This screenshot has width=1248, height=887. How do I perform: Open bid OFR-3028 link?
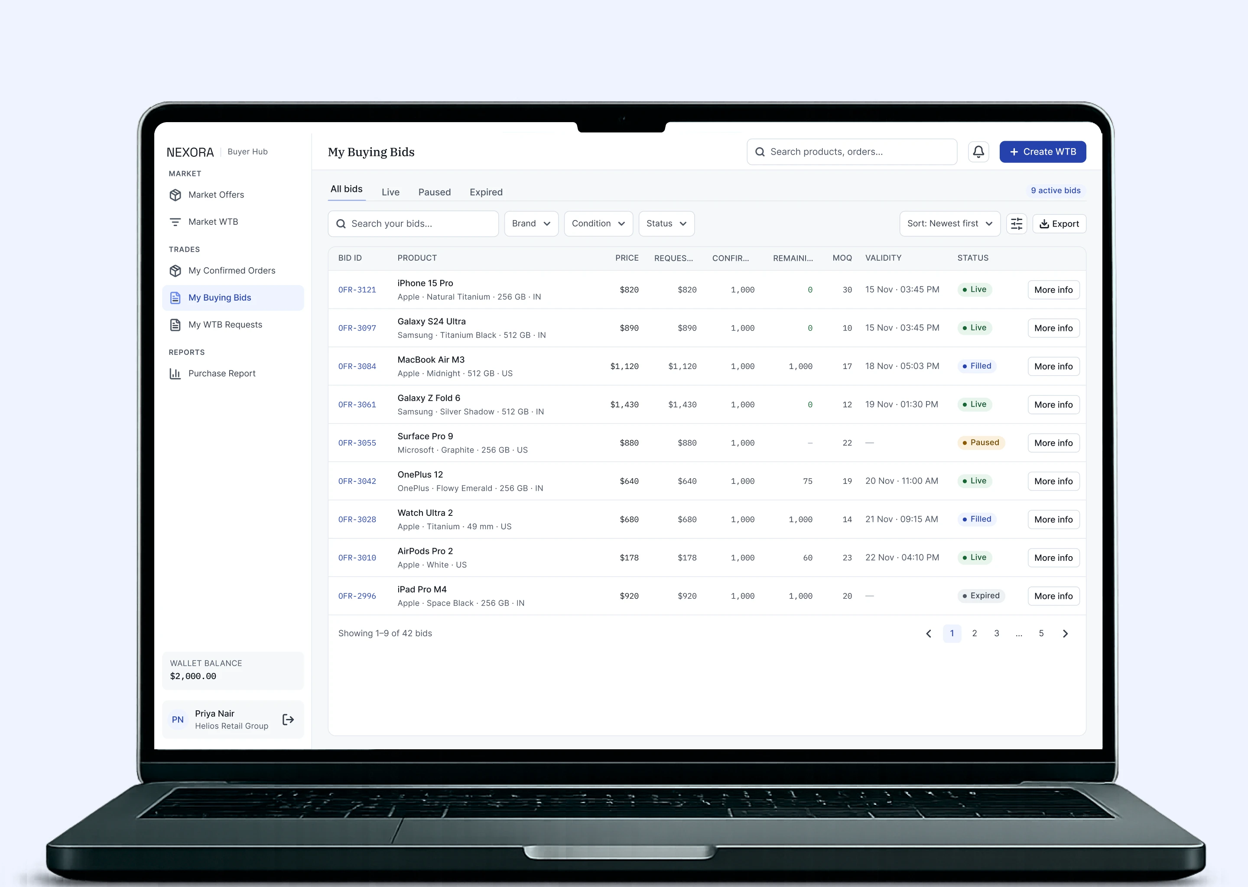point(357,519)
